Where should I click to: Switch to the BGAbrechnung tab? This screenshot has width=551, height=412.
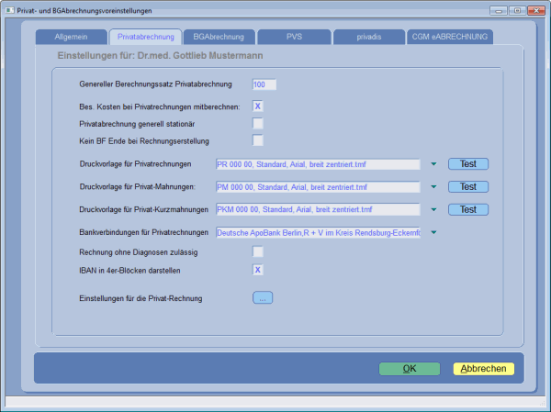pos(219,38)
